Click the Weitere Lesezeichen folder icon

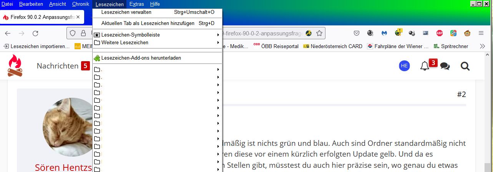point(97,43)
